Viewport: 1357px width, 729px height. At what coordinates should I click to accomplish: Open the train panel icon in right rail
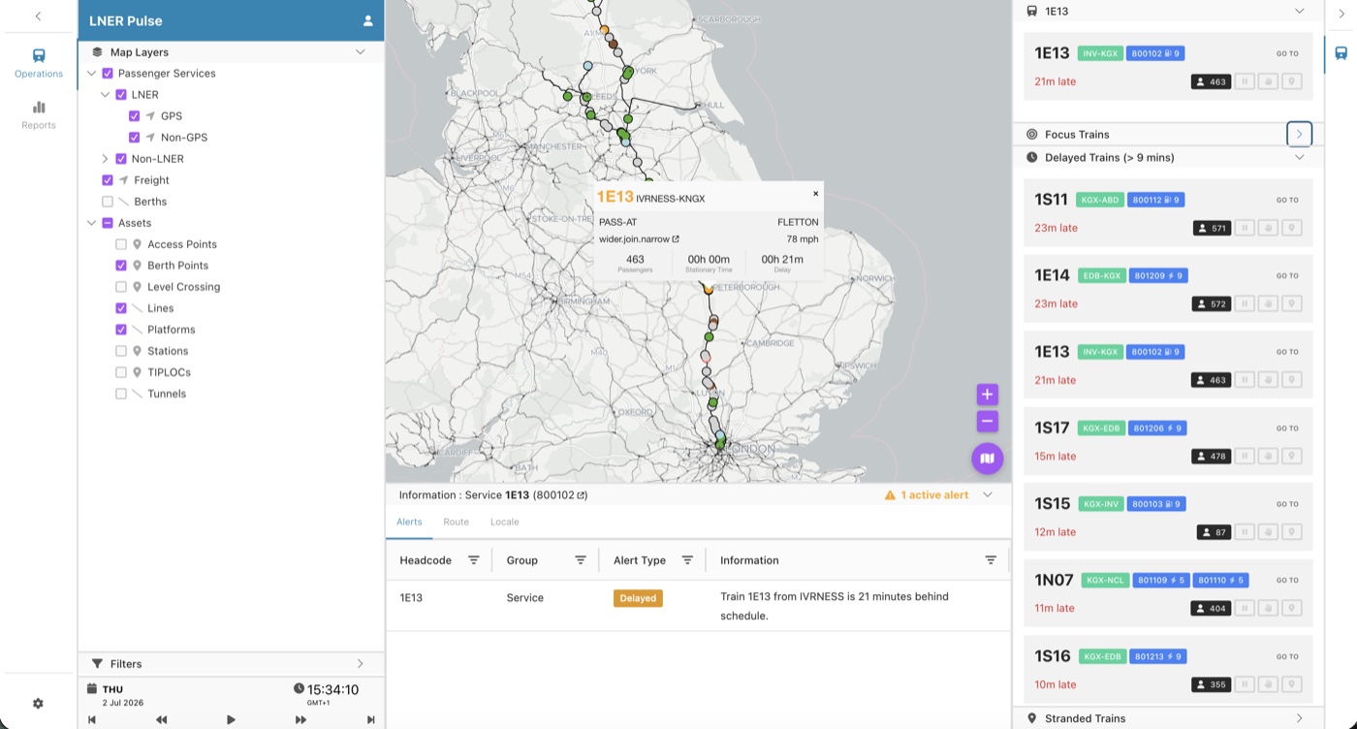coord(1341,53)
